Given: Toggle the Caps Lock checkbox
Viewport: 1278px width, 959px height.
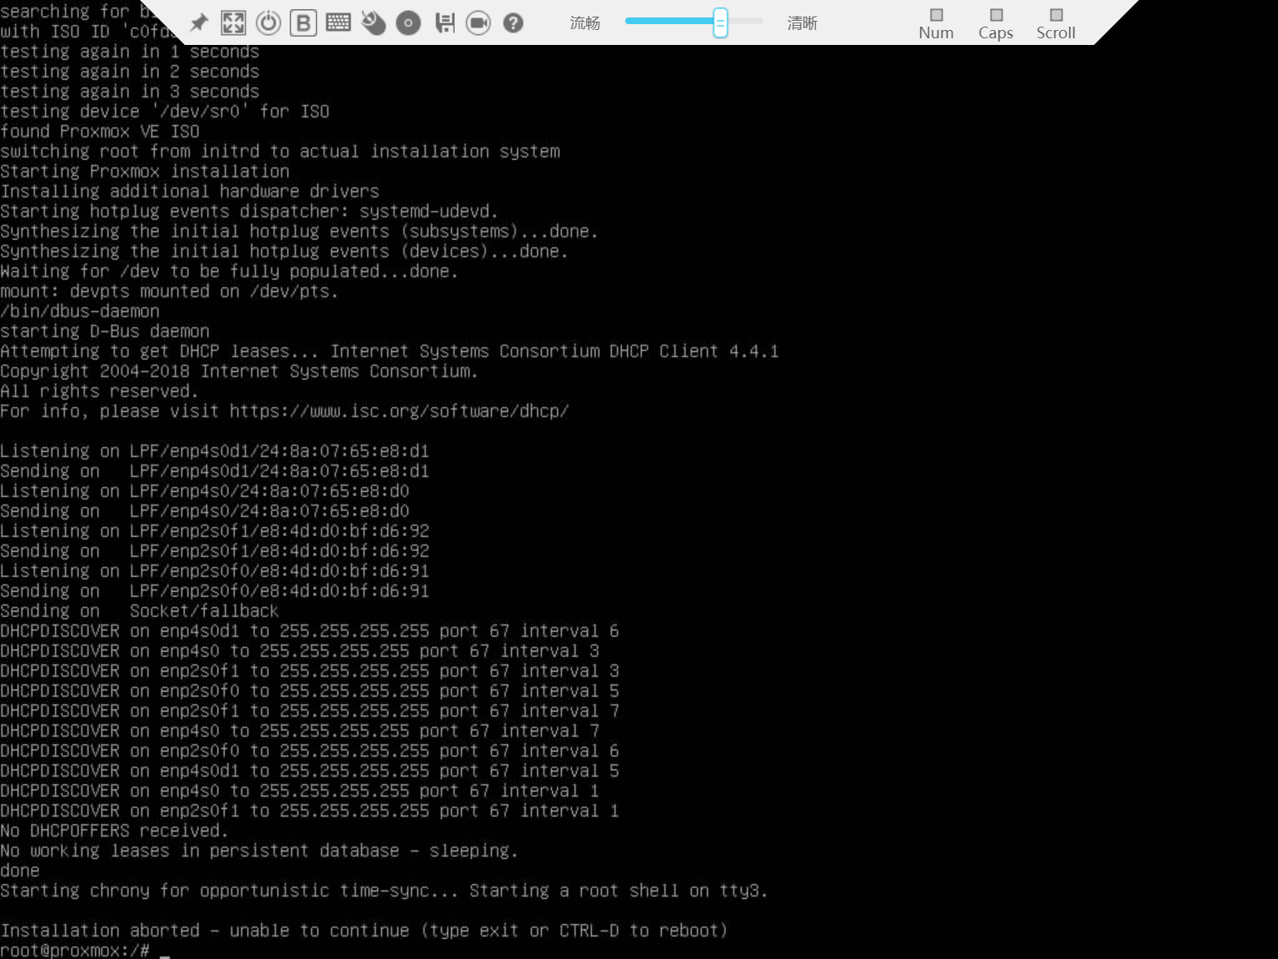Looking at the screenshot, I should tap(995, 13).
